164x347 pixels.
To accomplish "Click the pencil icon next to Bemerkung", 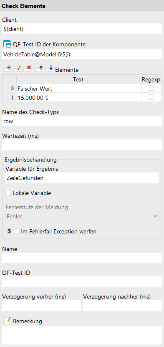I will 7,320.
